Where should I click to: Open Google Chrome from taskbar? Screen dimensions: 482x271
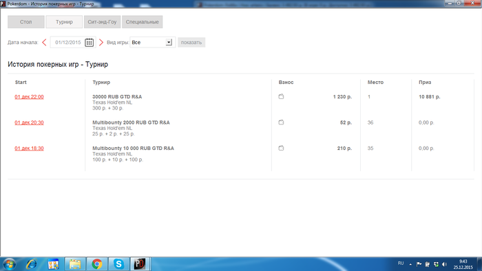pos(97,264)
